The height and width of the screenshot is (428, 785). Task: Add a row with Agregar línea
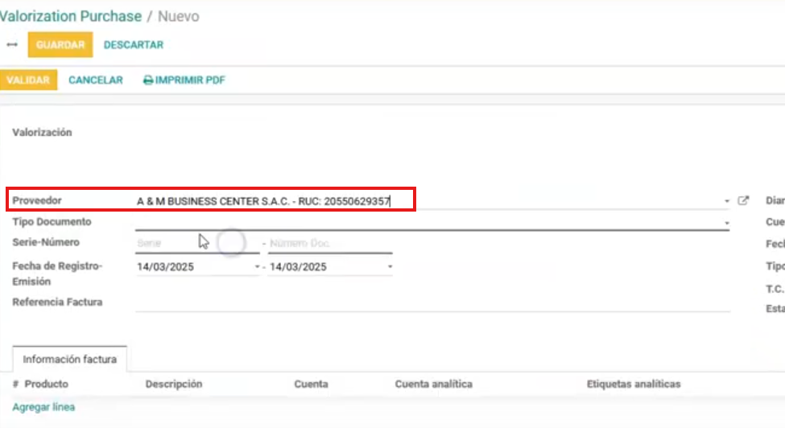[x=43, y=407]
